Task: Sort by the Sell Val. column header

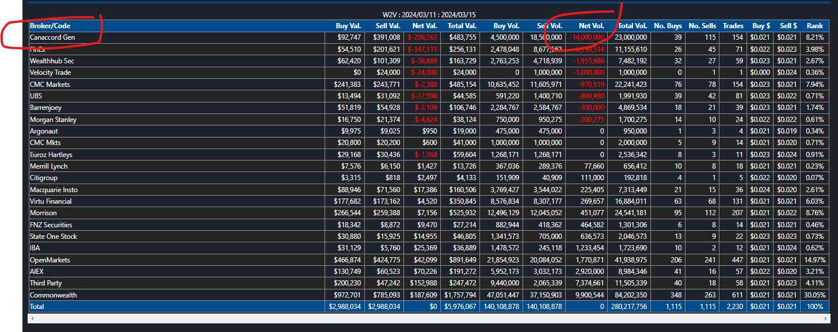Action: pos(387,26)
